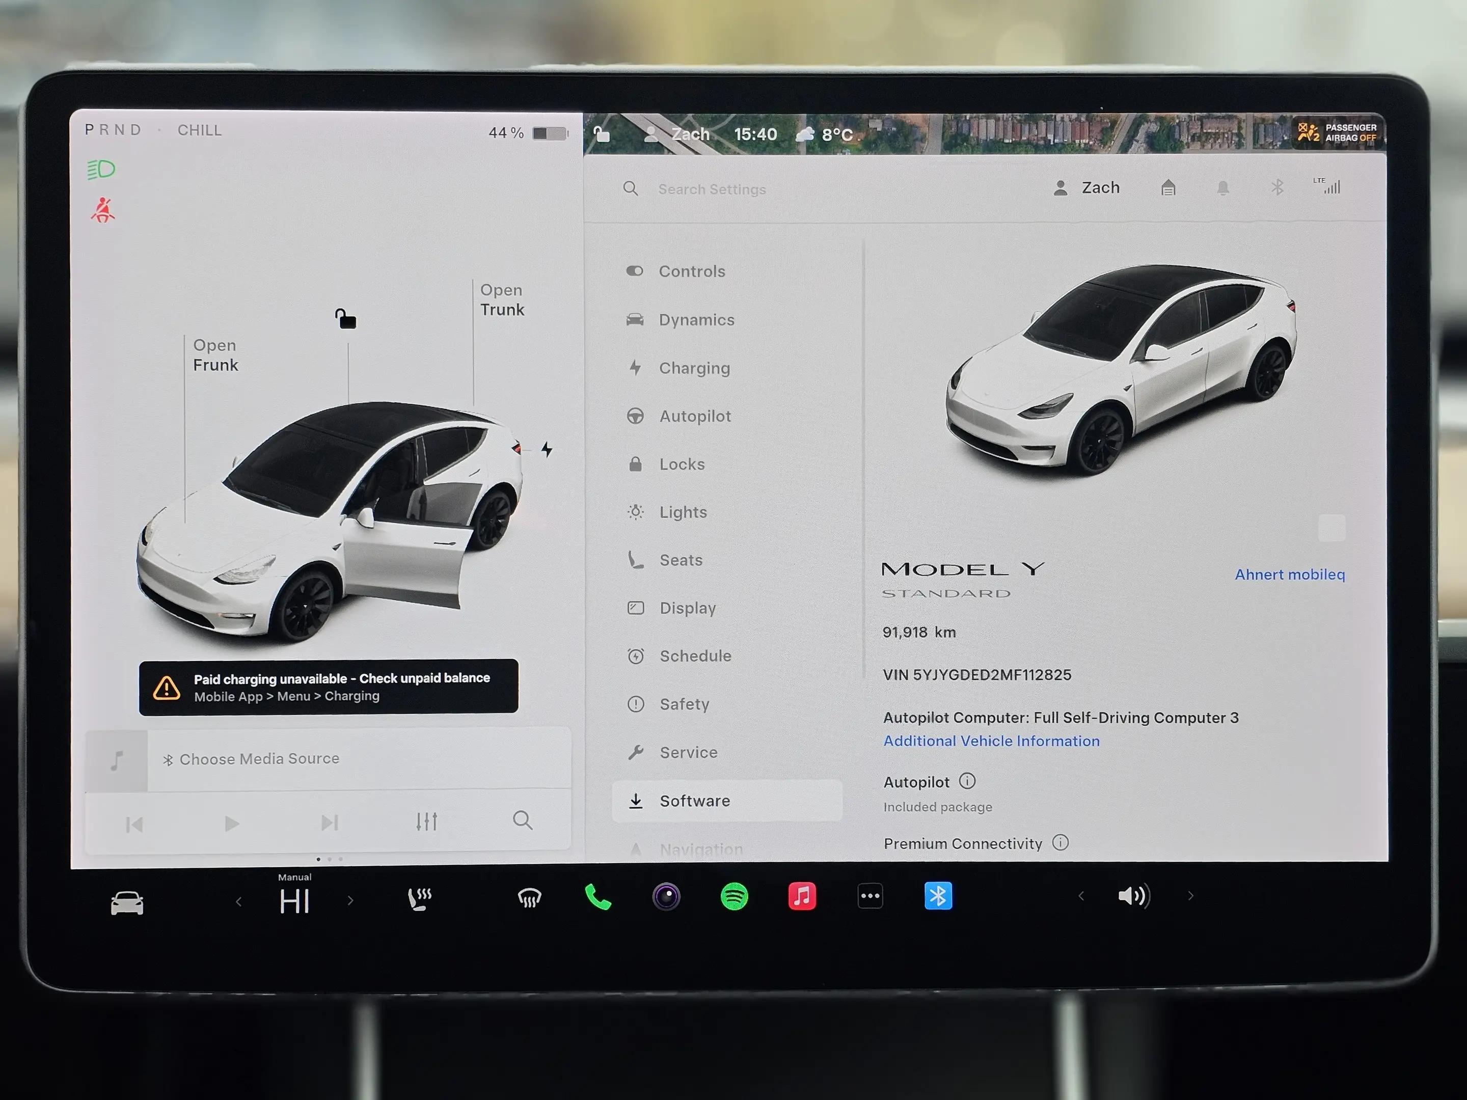Decrease the volume with the left chevron
The width and height of the screenshot is (1467, 1100).
(x=1081, y=896)
